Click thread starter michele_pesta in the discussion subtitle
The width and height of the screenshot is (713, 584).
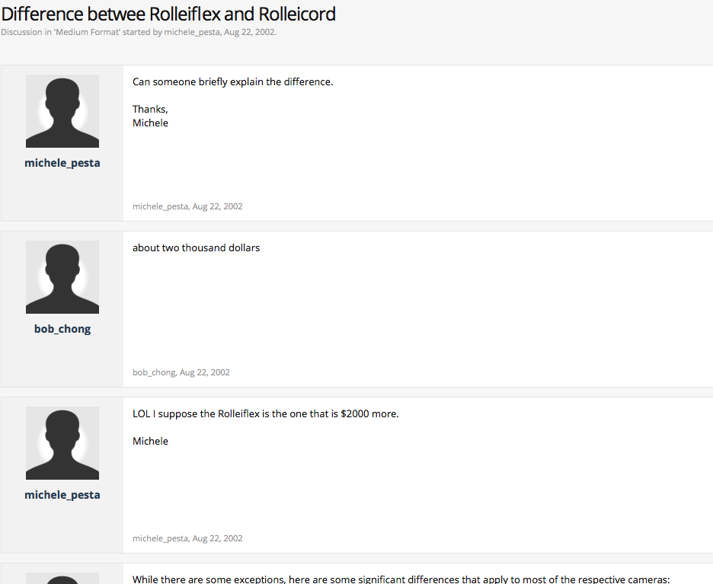point(191,32)
